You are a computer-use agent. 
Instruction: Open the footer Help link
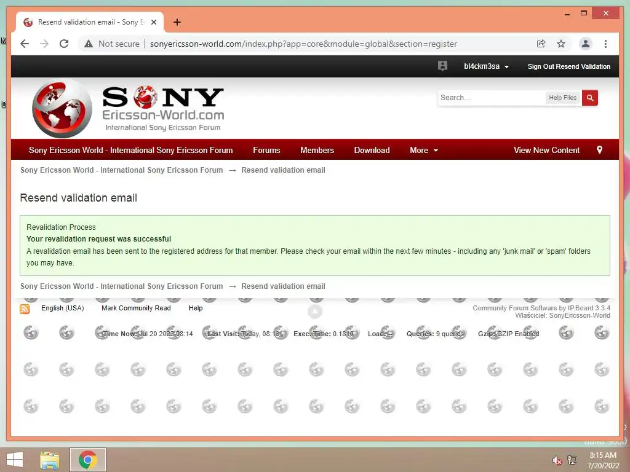coord(196,308)
